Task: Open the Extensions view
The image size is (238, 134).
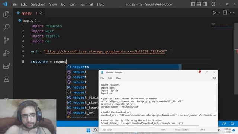Action: coord(6,66)
